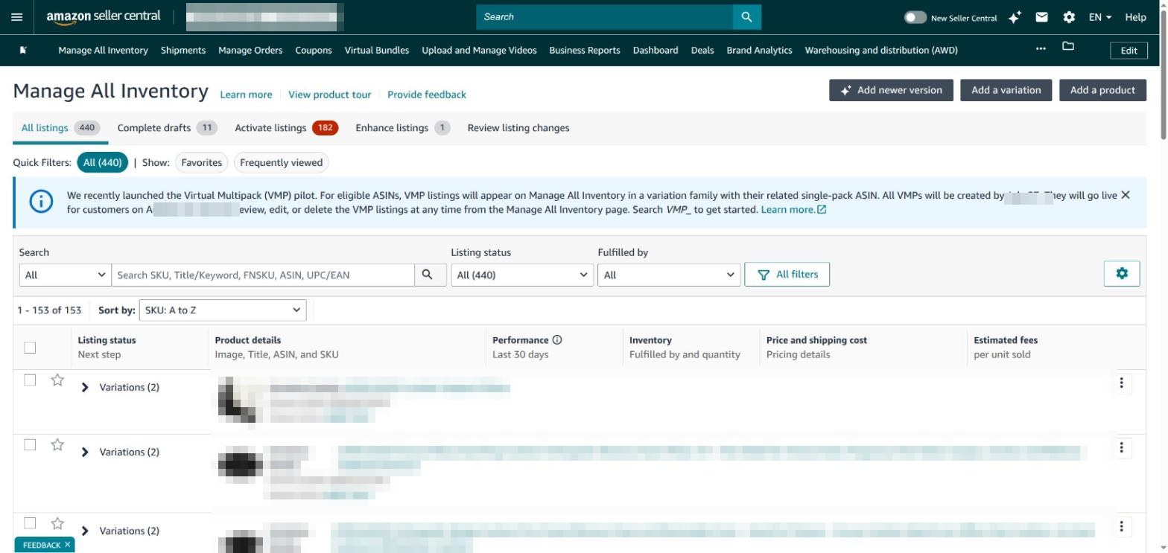Click the info circle icon in banner
Image resolution: width=1168 pixels, height=553 pixels.
pyautogui.click(x=41, y=202)
